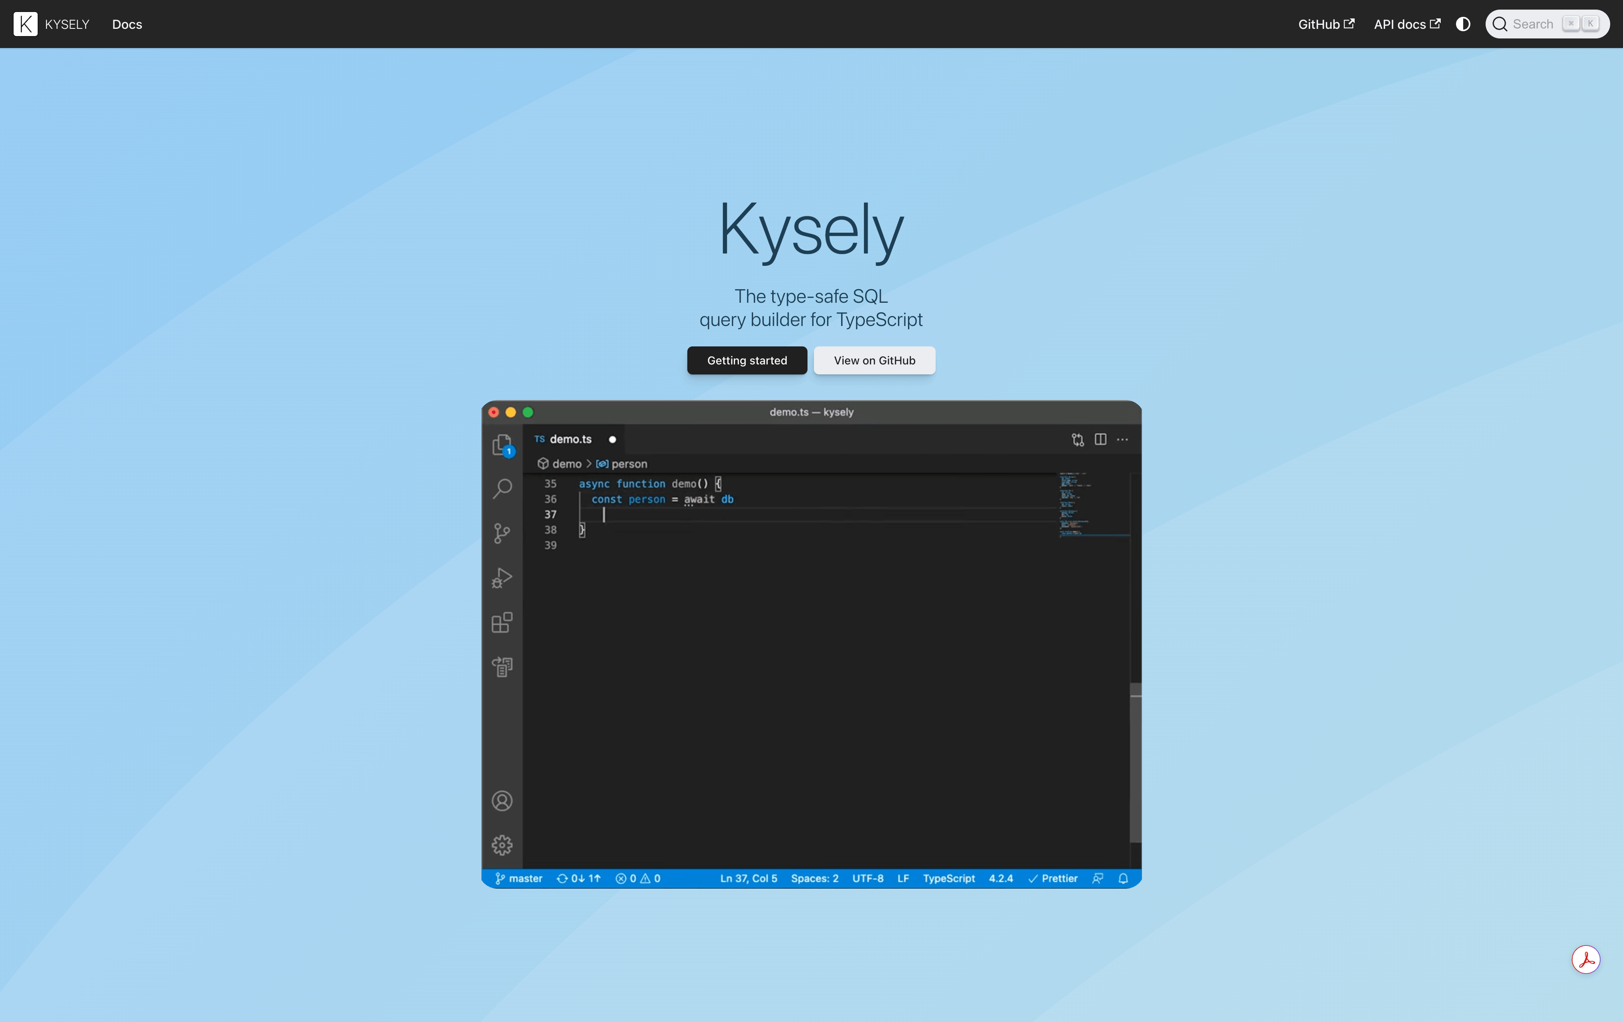
Task: Click the Kysely K logo icon
Action: click(x=25, y=24)
